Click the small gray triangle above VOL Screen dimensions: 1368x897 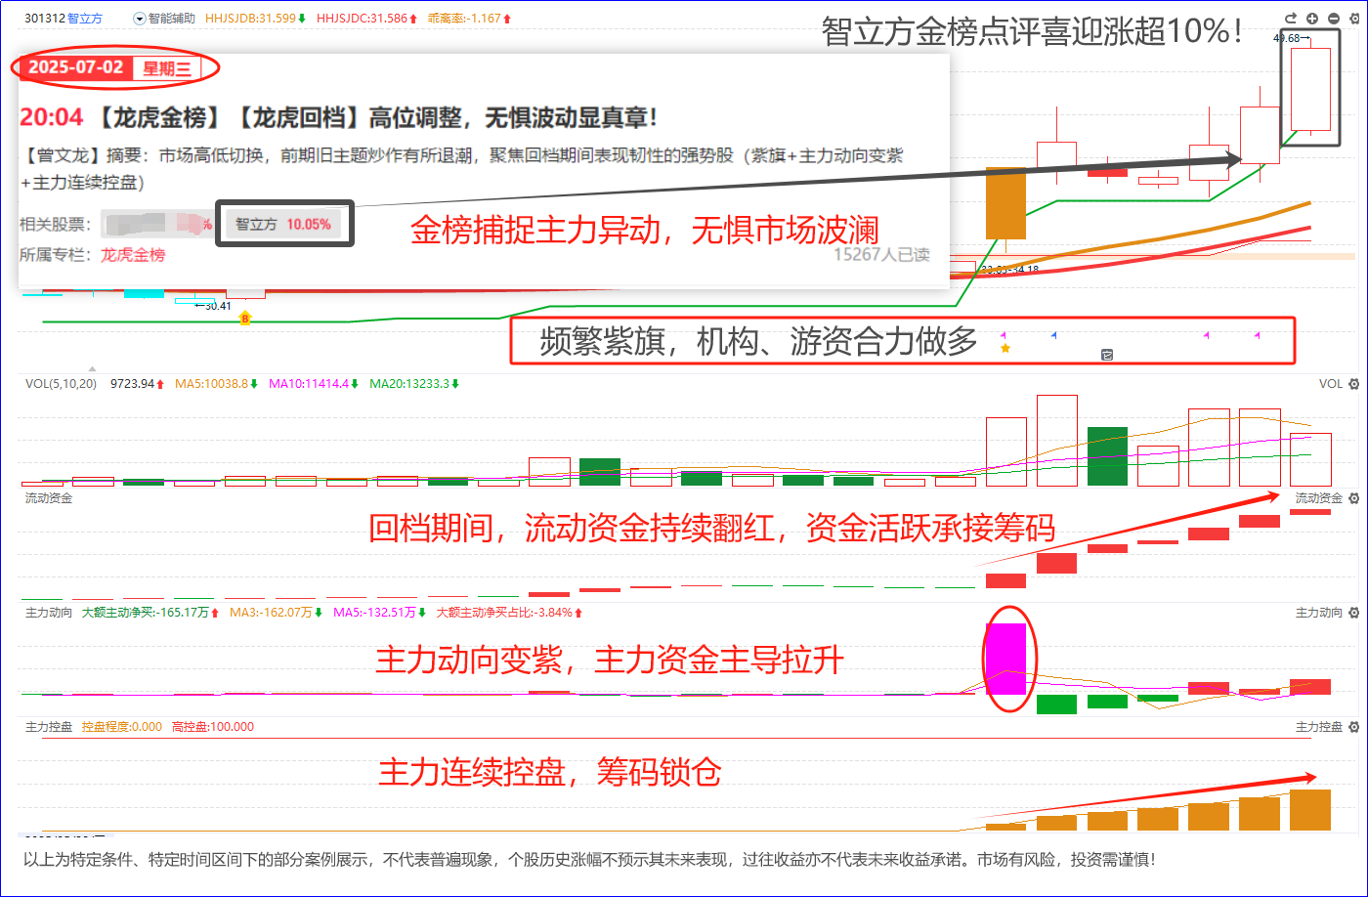coord(92,369)
